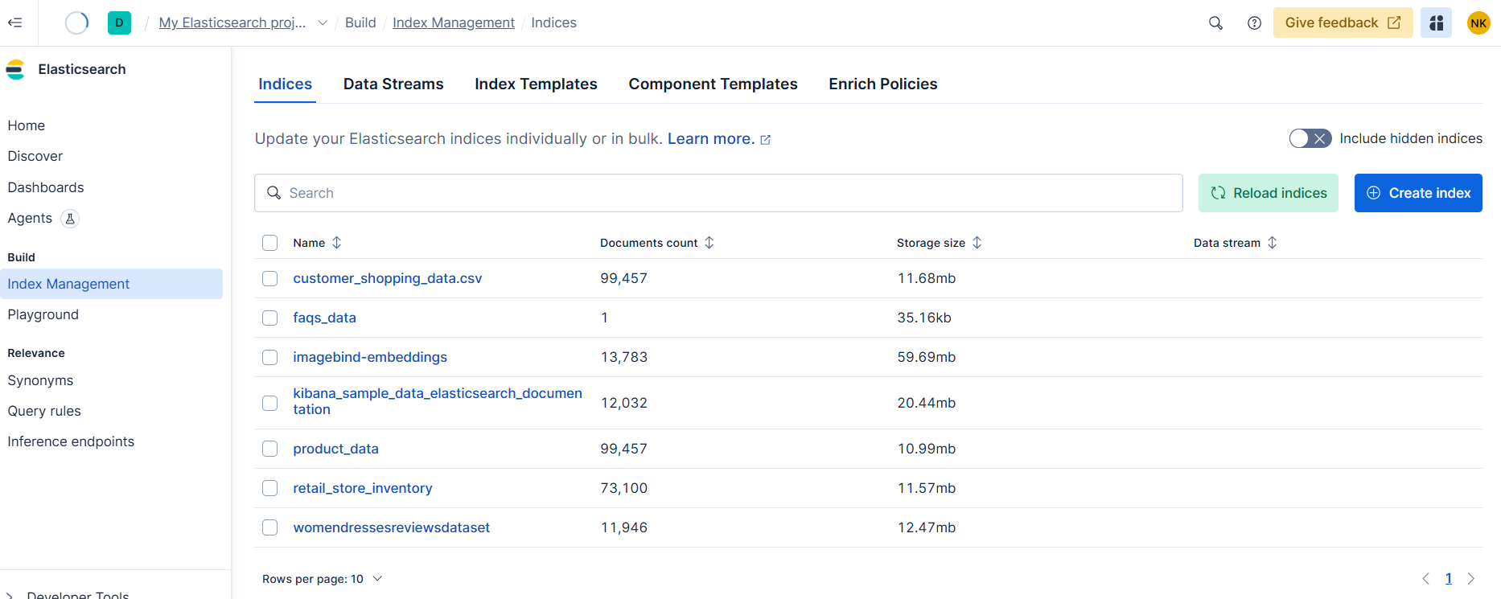Click the Agents beaker icon
This screenshot has width=1501, height=599.
tap(71, 219)
